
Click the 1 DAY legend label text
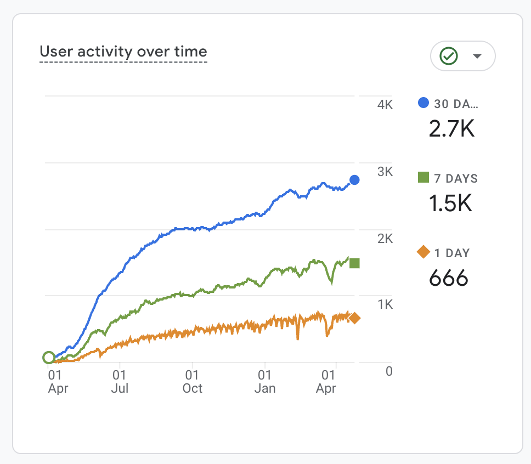coord(452,253)
